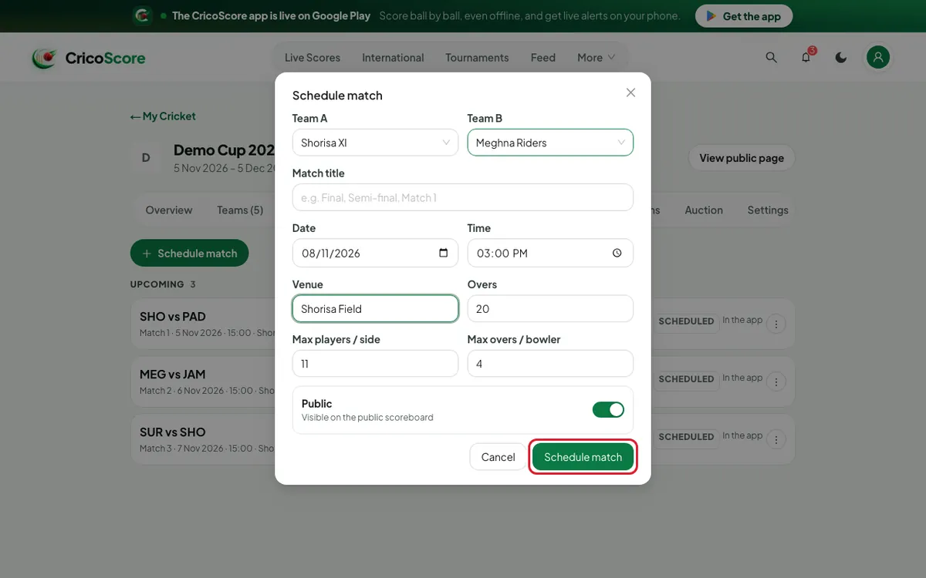926x578 pixels.
Task: Click SCHEDULED badge on MEG vs JAM
Action: [x=686, y=379]
